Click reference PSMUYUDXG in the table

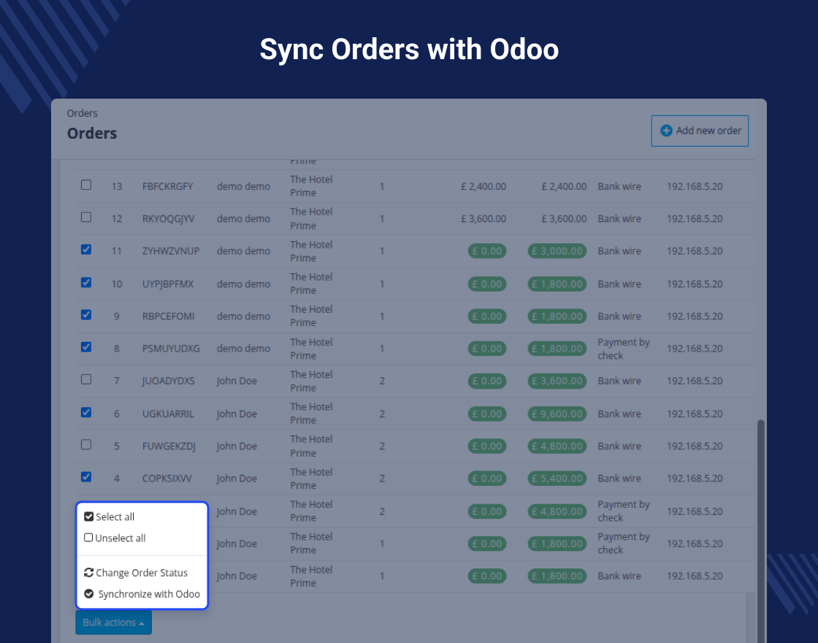click(171, 349)
